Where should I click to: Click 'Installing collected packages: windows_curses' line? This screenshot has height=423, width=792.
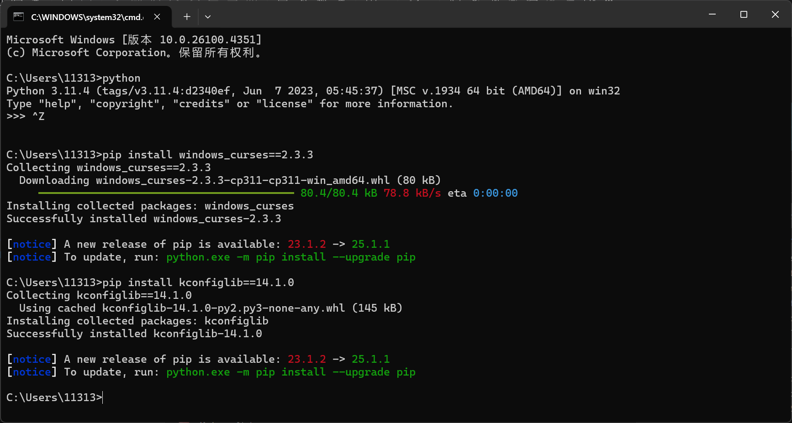click(150, 206)
